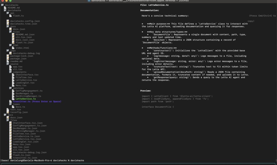The height and width of the screenshot is (165, 277).
Task: Select LoadingCat.tsx.json entry
Action: point(26,142)
